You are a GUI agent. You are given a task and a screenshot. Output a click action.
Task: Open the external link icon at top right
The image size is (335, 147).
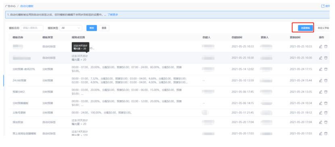click(323, 6)
